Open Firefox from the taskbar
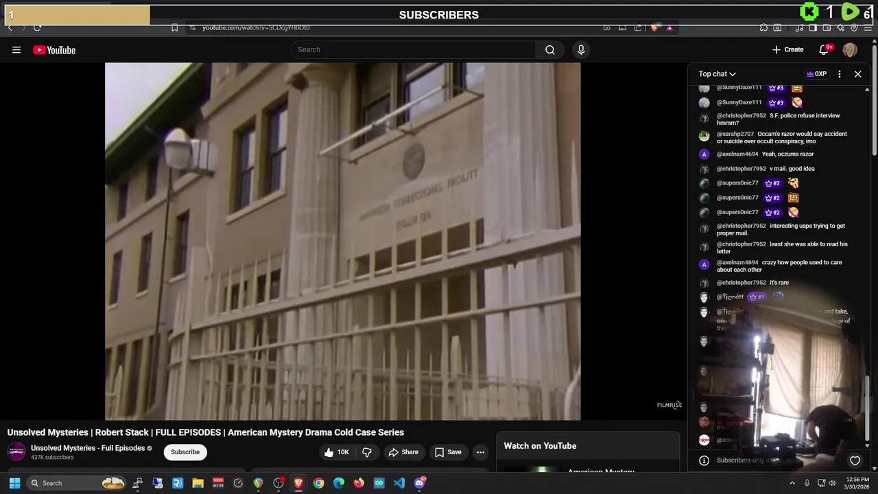 point(359,483)
